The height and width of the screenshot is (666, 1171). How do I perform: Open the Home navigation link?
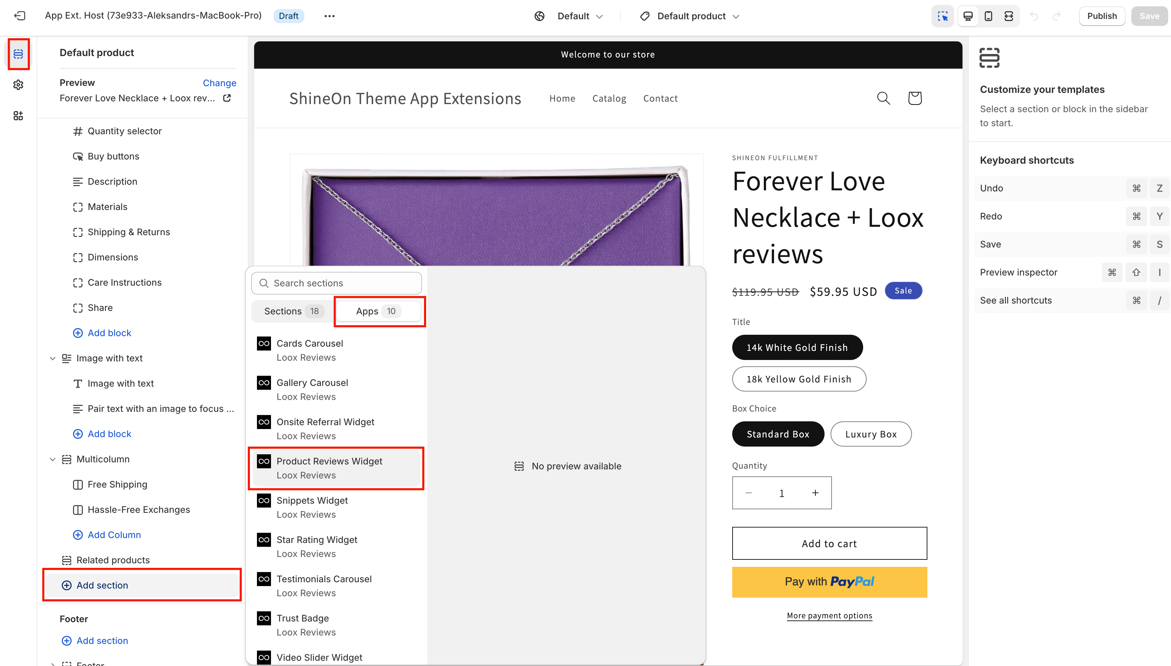562,98
